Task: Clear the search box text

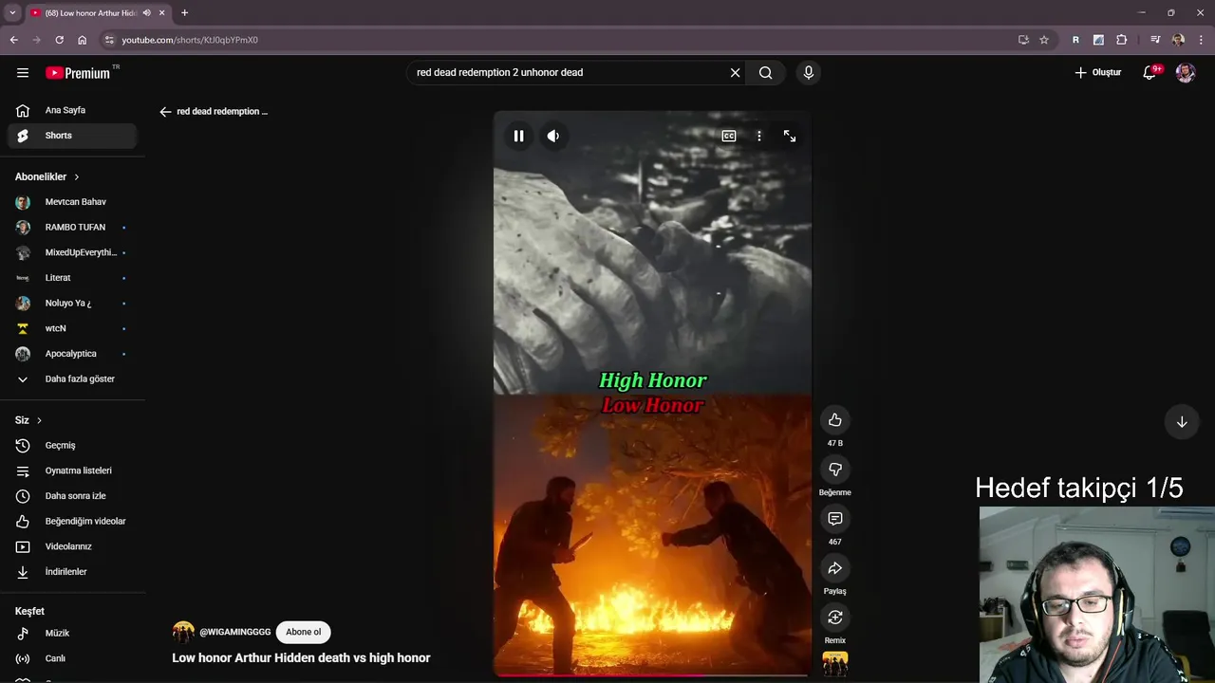Action: [x=735, y=72]
